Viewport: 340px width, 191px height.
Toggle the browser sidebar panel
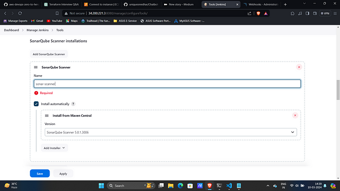point(307,14)
